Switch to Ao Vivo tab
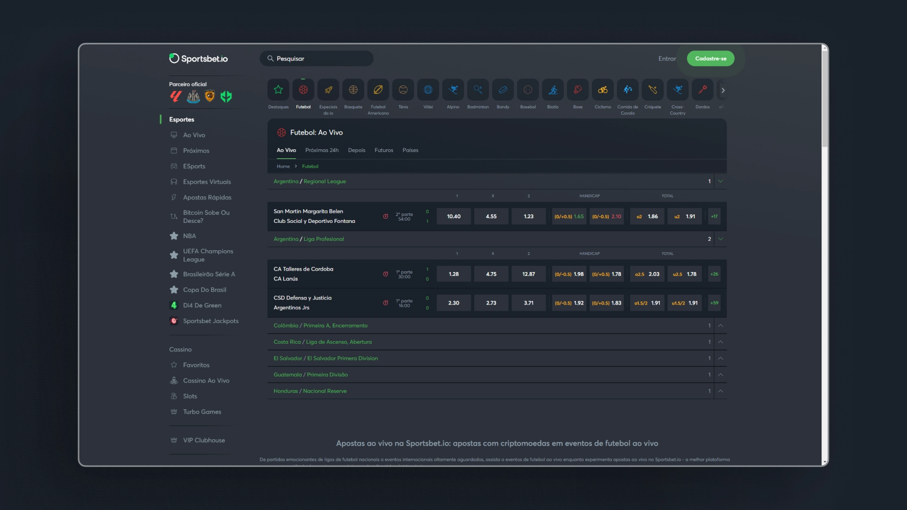Screen dimensions: 907x510 point(286,150)
